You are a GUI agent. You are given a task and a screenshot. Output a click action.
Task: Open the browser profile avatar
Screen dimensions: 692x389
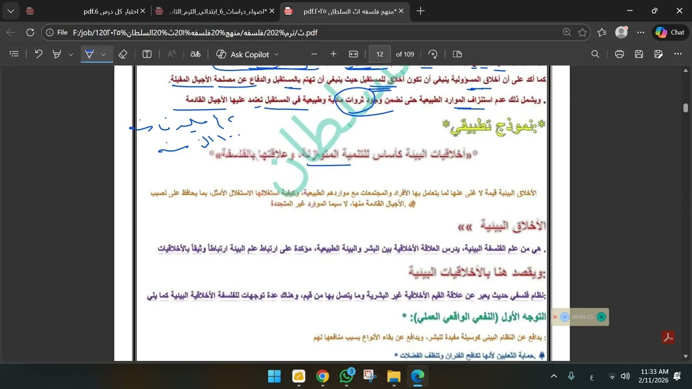tap(622, 32)
